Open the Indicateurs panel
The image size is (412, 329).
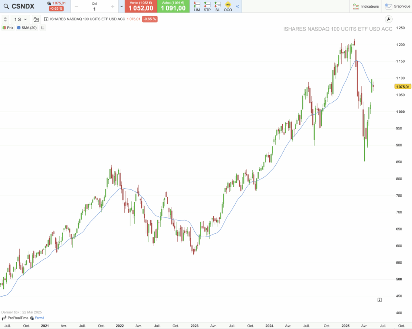[366, 6]
